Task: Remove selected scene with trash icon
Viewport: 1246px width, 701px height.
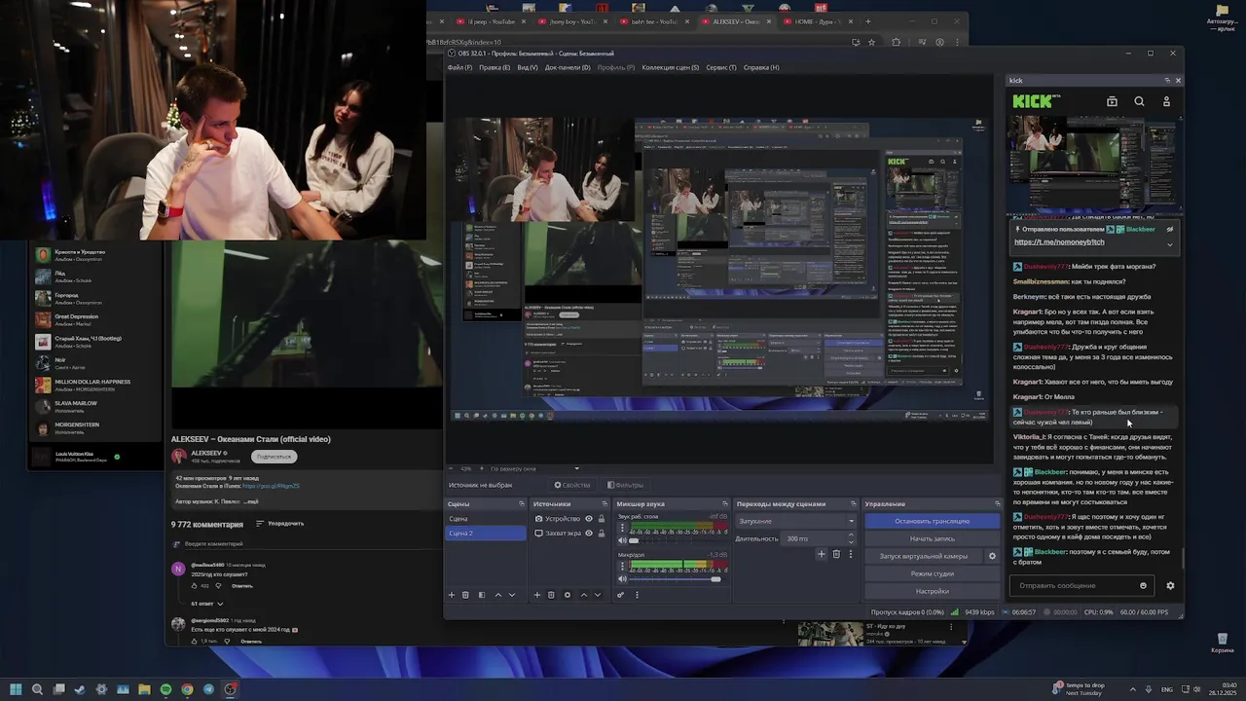Action: pyautogui.click(x=465, y=595)
